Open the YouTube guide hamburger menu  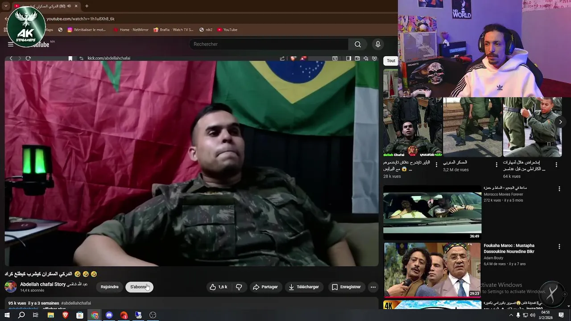[x=11, y=44]
